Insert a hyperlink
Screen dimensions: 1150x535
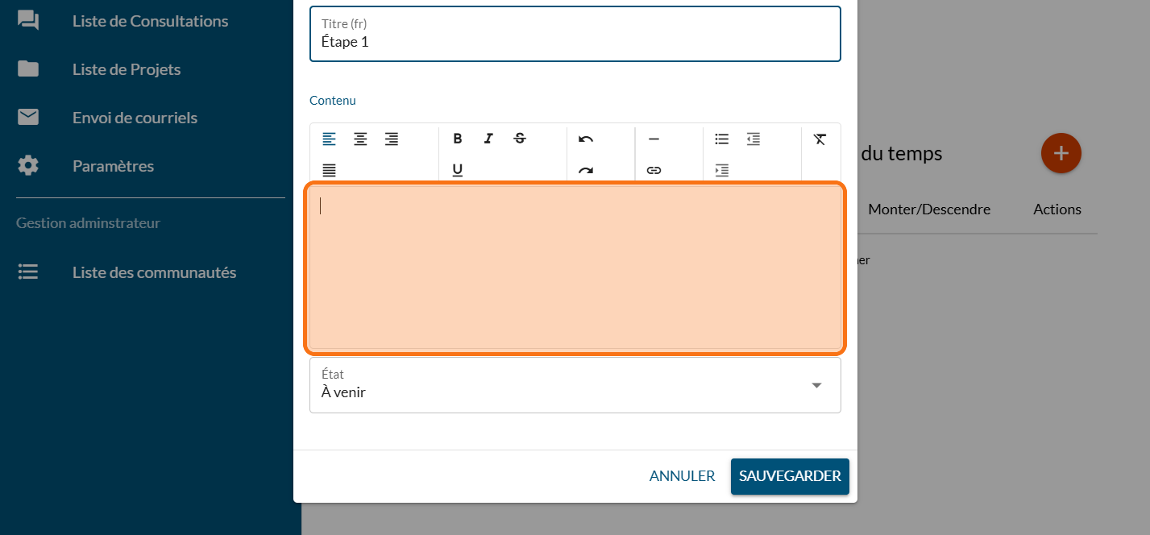coord(654,170)
